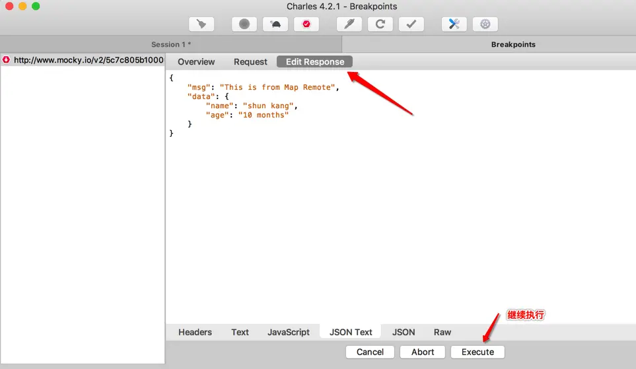Select the Edit Response tab

click(x=315, y=62)
